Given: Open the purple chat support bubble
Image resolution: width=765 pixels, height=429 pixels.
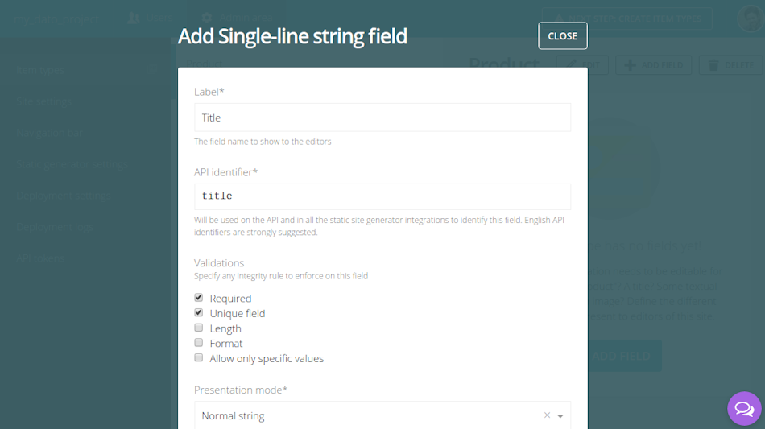Looking at the screenshot, I should [x=744, y=409].
